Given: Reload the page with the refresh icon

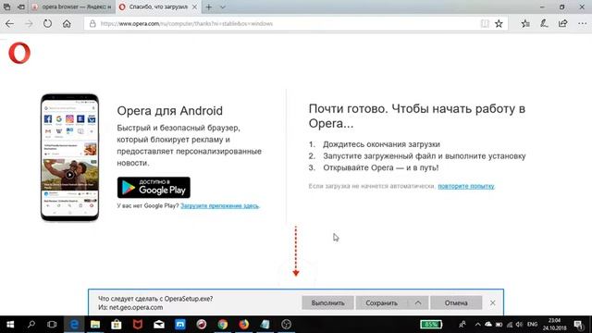Looking at the screenshot, I should coord(47,24).
